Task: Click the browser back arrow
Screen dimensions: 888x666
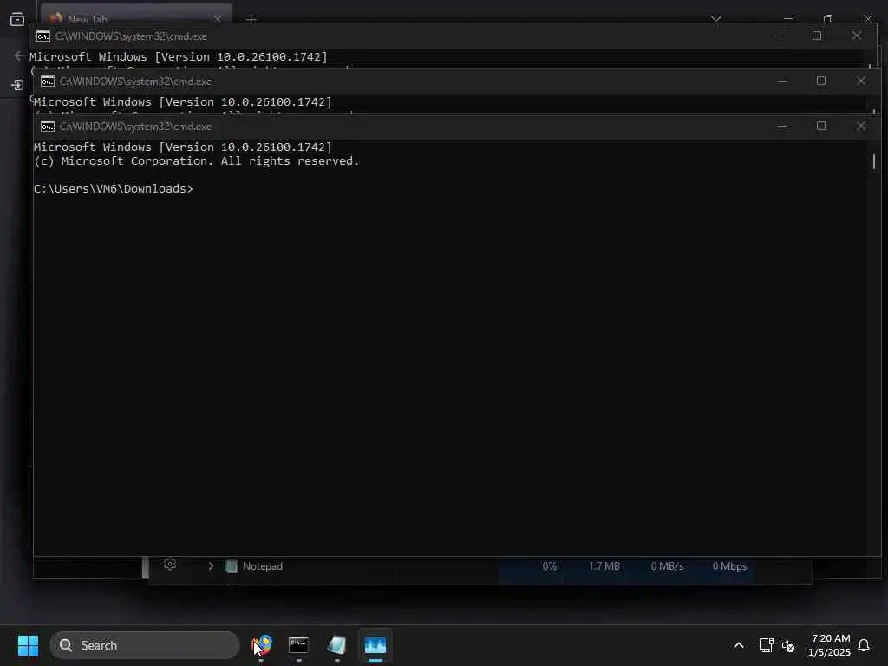Action: (x=19, y=55)
